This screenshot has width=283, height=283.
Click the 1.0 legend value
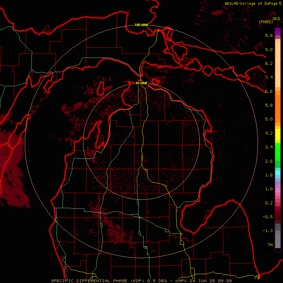pos(269,189)
